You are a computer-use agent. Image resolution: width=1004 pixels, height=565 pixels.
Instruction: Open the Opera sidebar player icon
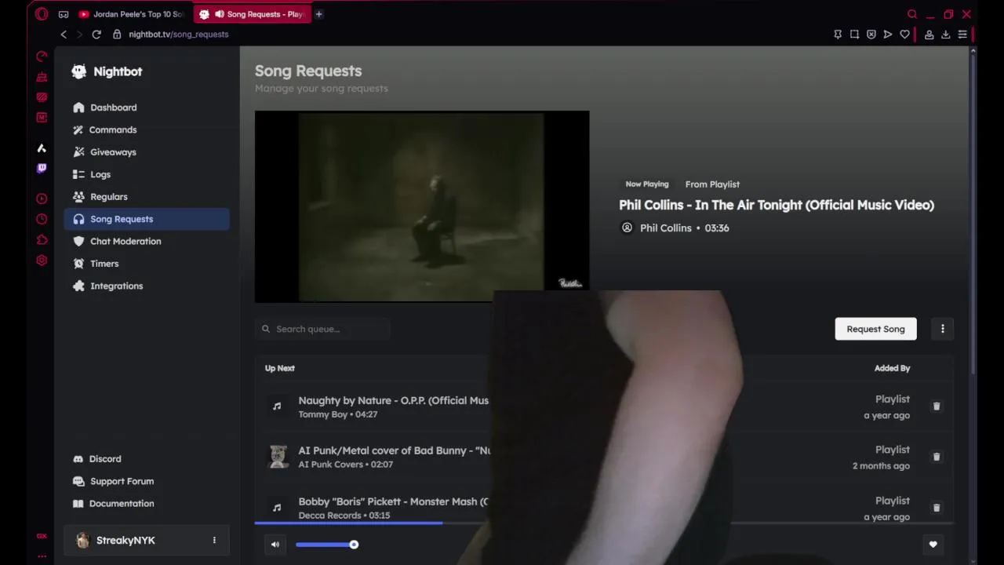(42, 199)
